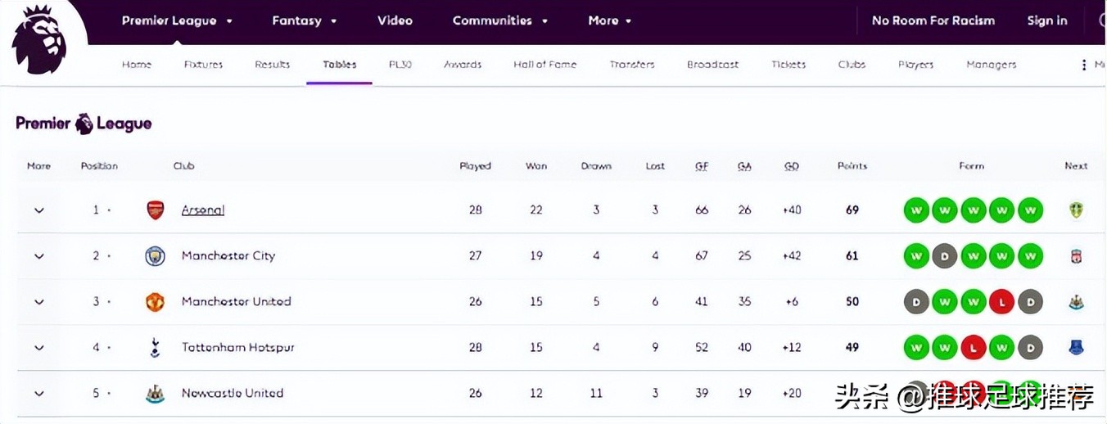Click Arsenal club crest icon

(x=155, y=210)
